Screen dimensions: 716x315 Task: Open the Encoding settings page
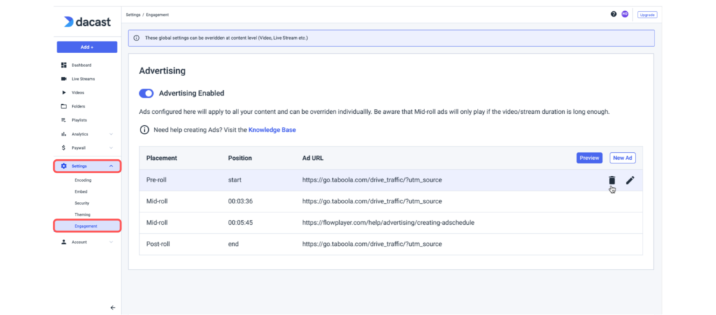83,180
